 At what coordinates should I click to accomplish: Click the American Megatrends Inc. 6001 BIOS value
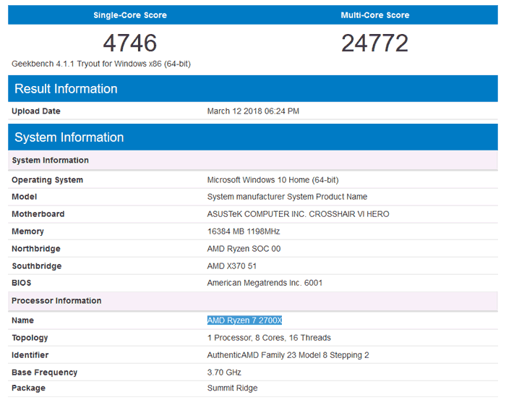[x=265, y=283]
